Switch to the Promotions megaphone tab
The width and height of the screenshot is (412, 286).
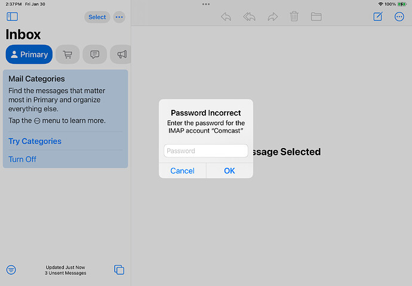[x=121, y=54]
